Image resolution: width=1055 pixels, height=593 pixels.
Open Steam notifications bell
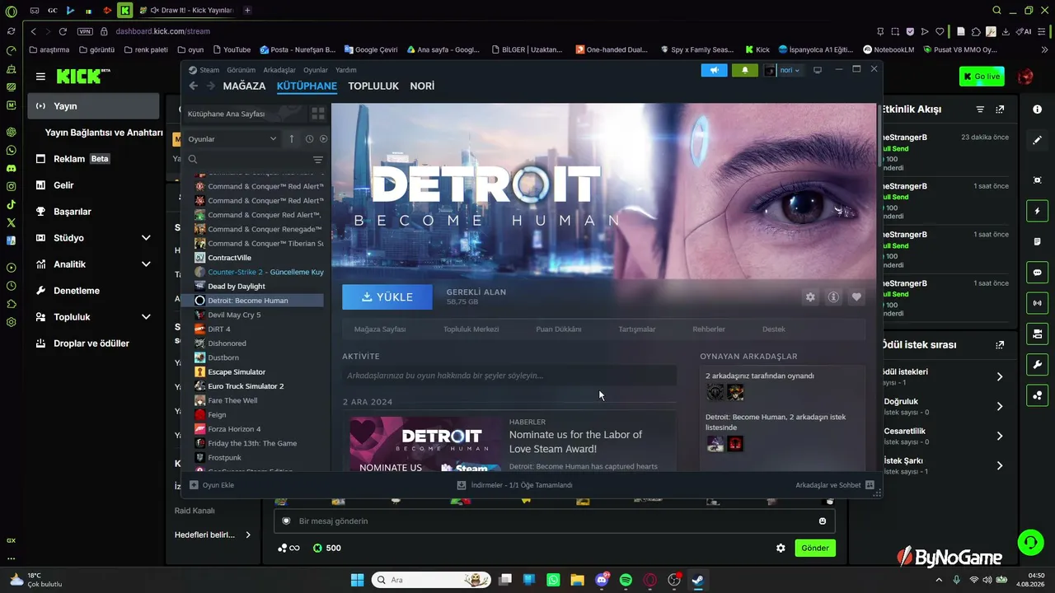pyautogui.click(x=745, y=70)
